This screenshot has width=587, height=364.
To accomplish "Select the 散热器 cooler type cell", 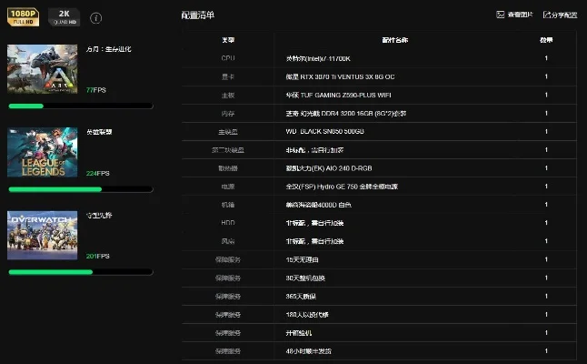I will [x=228, y=168].
